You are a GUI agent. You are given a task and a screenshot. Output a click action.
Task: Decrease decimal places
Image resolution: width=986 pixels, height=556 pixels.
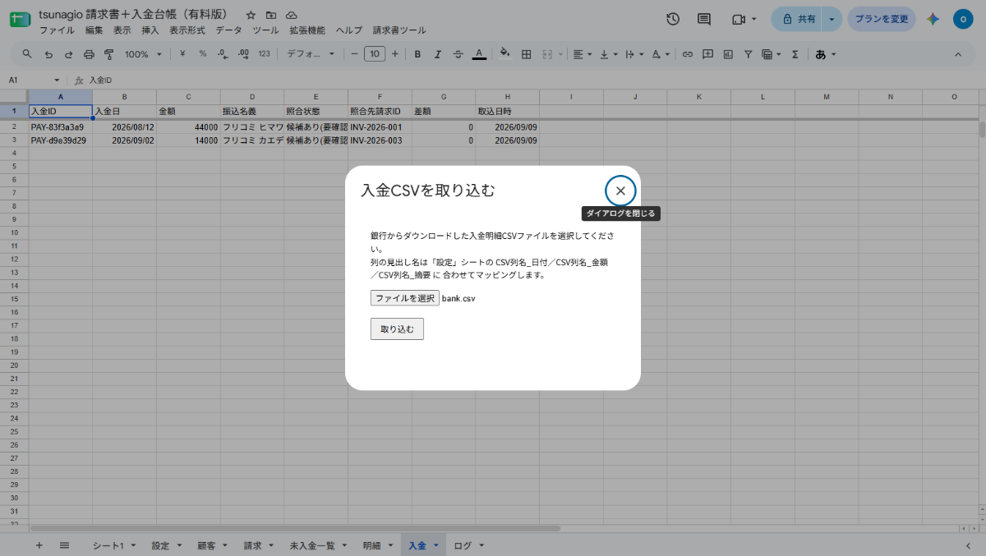pyautogui.click(x=223, y=54)
